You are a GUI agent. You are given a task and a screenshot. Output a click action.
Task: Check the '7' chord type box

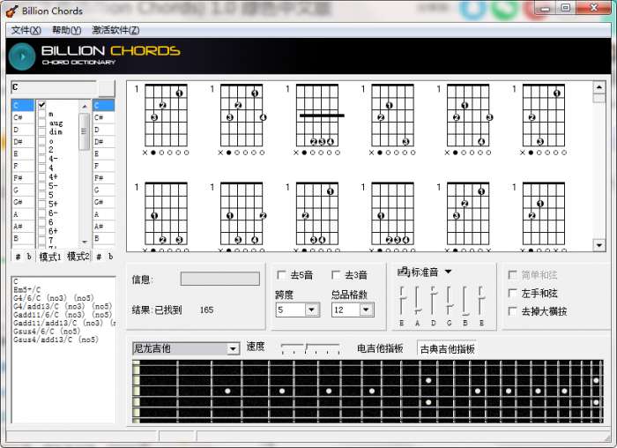coord(42,240)
